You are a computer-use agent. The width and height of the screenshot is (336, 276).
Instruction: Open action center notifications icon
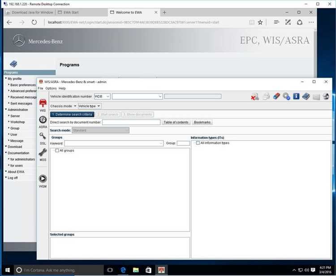pyautogui.click(x=313, y=270)
